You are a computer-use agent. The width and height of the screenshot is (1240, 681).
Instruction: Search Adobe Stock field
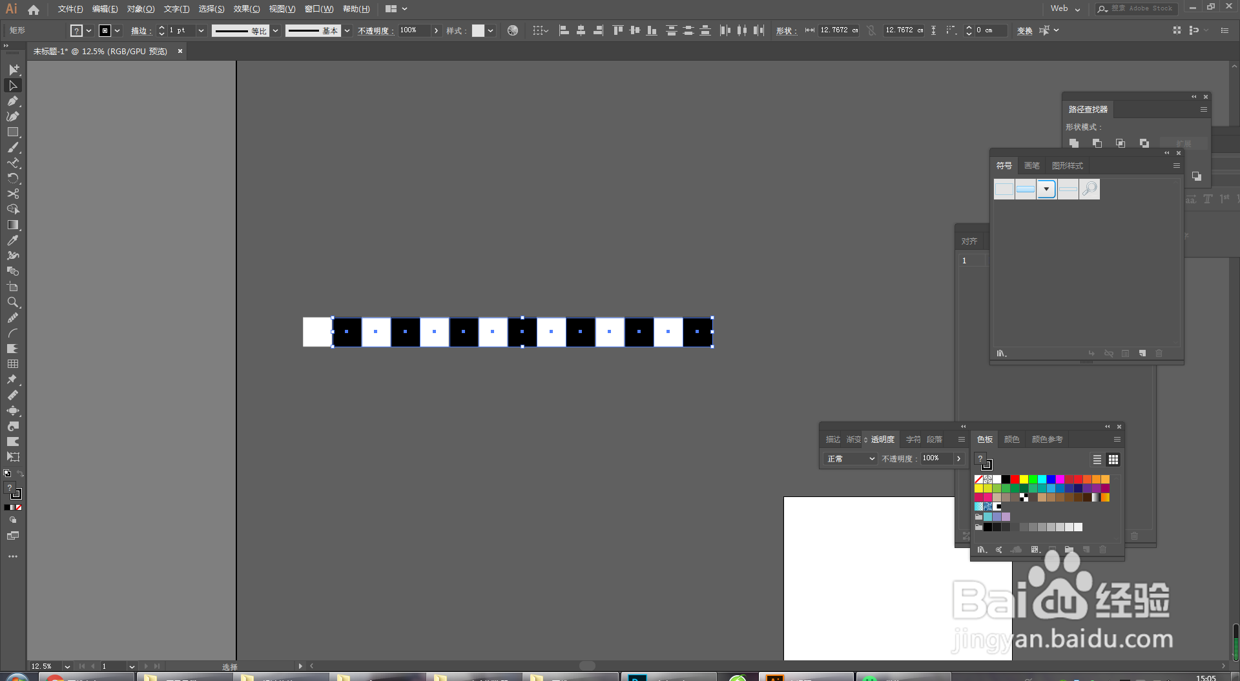(1137, 8)
